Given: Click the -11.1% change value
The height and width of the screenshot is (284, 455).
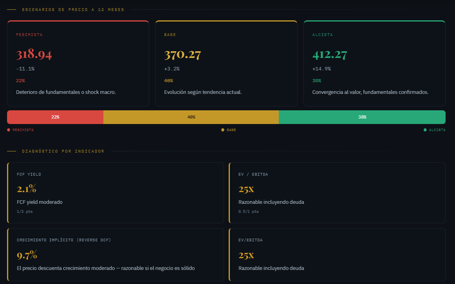Looking at the screenshot, I should [x=25, y=69].
